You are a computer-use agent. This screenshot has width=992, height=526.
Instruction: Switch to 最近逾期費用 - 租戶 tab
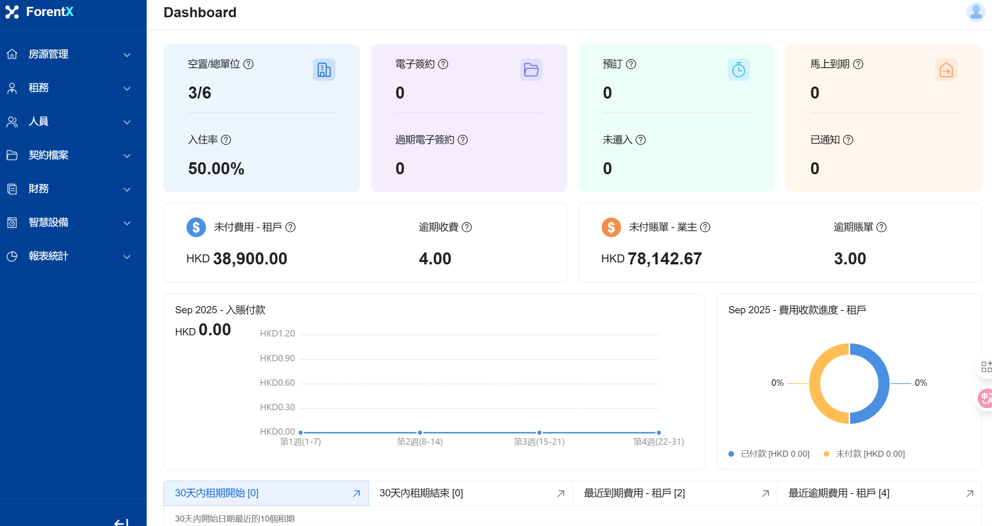click(x=839, y=493)
